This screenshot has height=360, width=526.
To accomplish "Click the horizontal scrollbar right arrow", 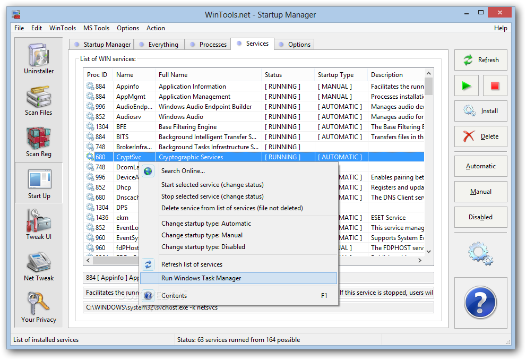I will (420, 260).
